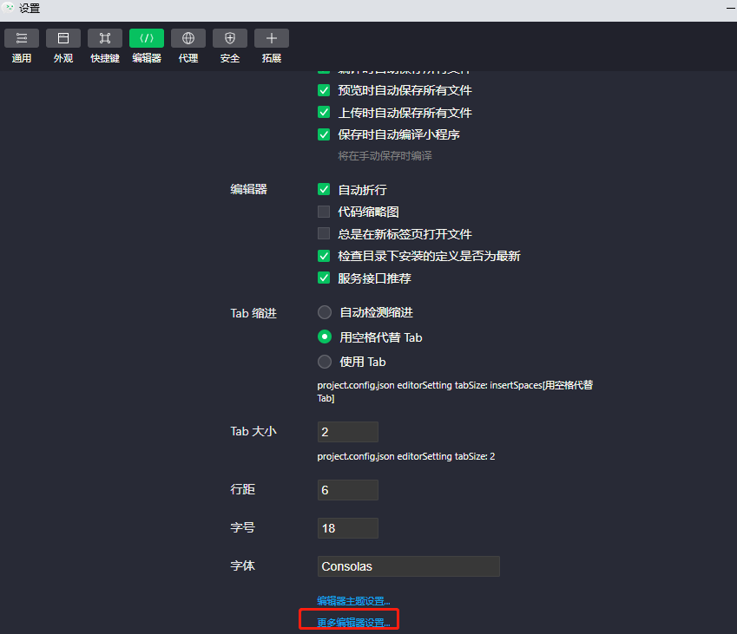Click the 行距 line spacing input
The image size is (737, 634).
point(348,490)
